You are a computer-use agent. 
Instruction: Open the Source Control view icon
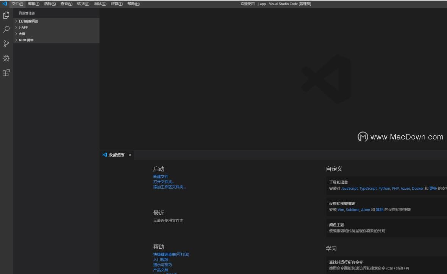point(6,43)
